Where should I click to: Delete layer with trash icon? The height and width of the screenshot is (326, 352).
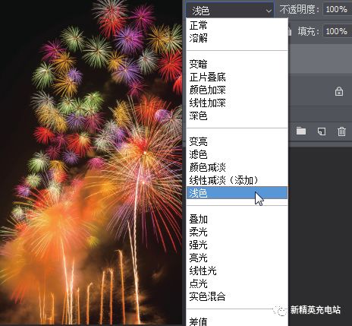click(x=341, y=131)
